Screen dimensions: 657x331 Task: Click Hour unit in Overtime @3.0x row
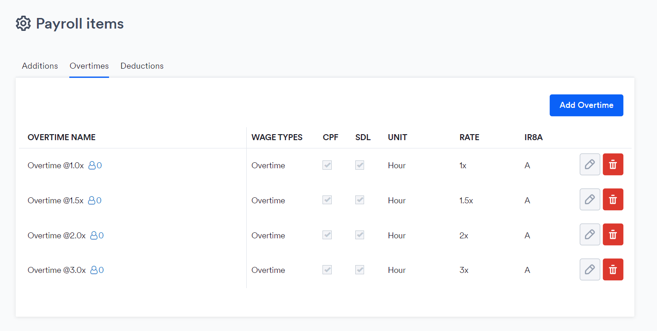(x=397, y=270)
